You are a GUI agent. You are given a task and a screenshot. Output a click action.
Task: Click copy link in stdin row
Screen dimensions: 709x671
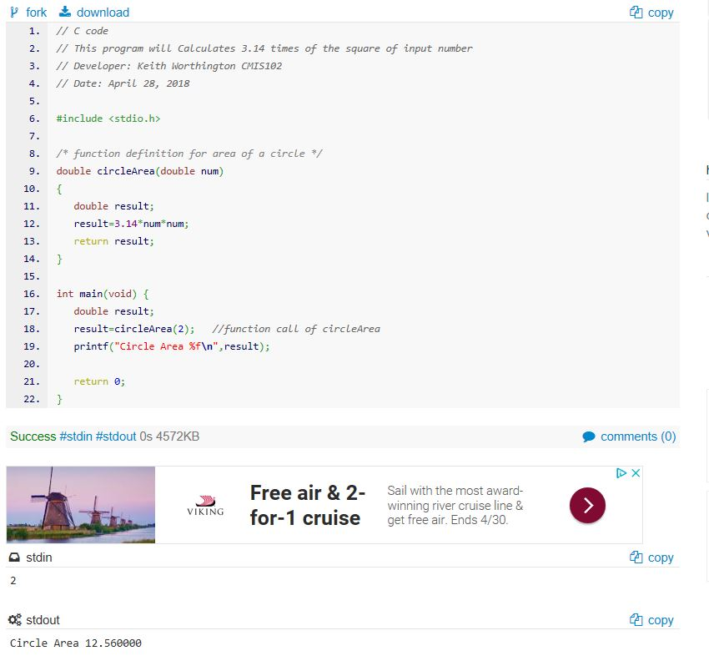coord(661,557)
